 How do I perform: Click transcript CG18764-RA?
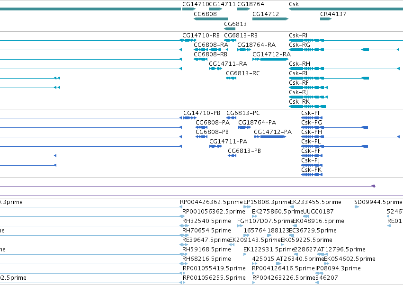point(256,45)
